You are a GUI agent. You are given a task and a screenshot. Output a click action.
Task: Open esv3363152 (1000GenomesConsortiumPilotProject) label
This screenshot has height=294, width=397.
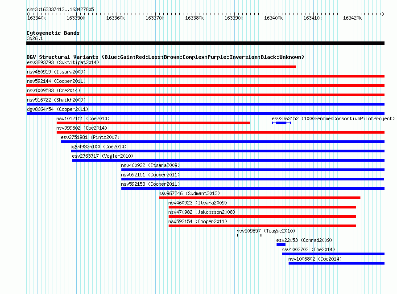pyautogui.click(x=333, y=118)
